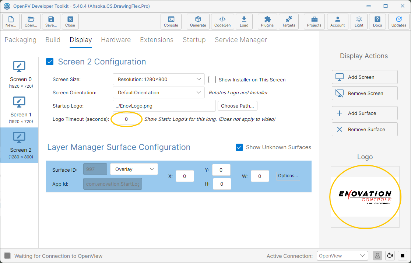Expand the Screen Orientation dropdown

tap(159, 92)
